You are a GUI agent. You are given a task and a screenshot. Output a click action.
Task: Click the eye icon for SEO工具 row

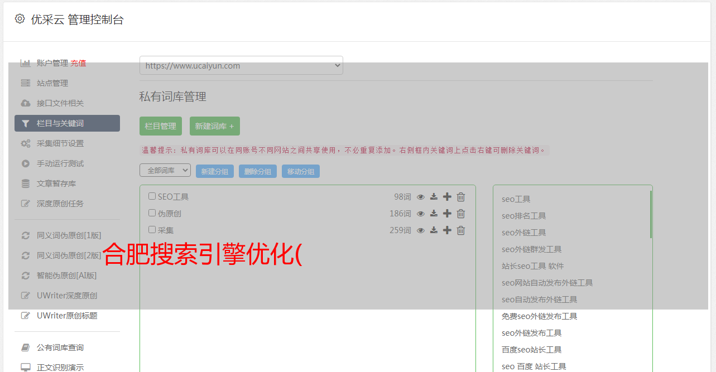pos(421,197)
